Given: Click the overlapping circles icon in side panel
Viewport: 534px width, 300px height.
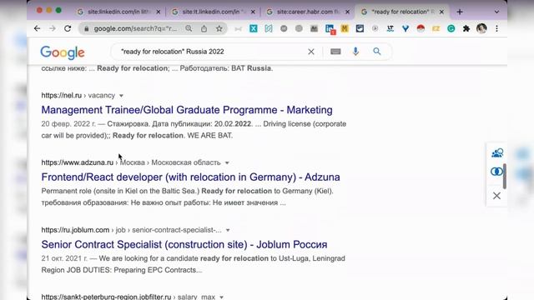Looking at the screenshot, I should point(496,172).
